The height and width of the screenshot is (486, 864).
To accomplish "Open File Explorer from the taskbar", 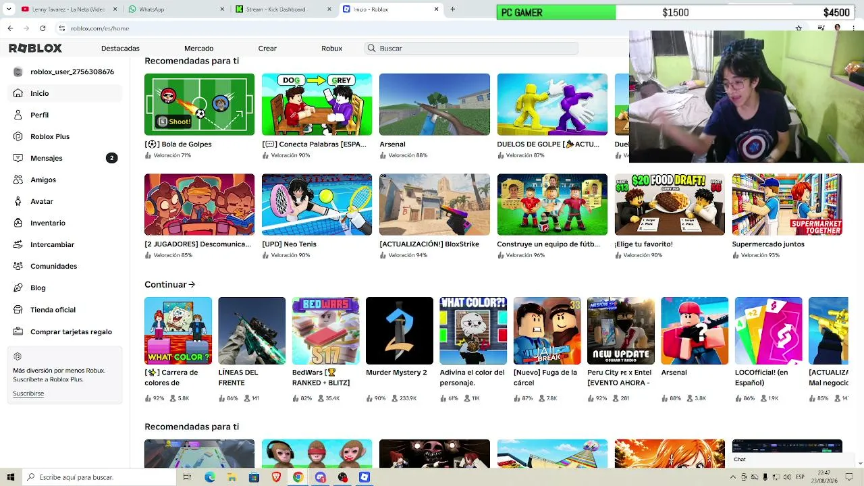I will tap(232, 477).
